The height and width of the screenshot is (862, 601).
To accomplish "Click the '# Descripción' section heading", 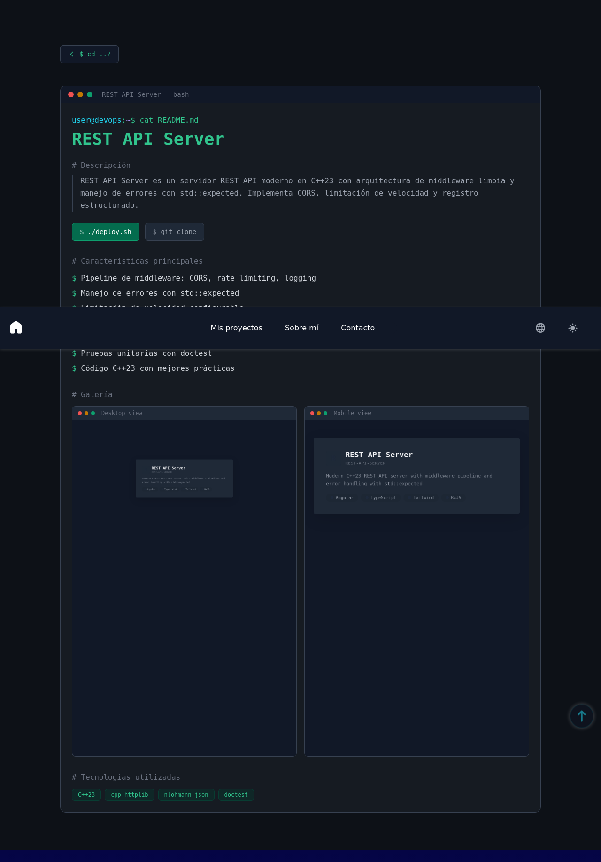I will (101, 165).
